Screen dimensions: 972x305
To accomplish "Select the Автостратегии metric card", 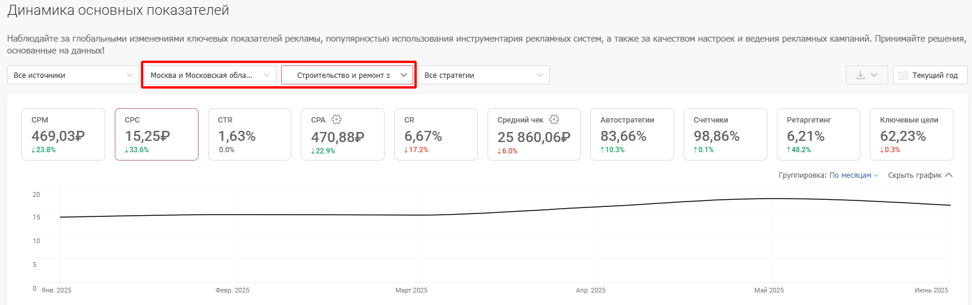I will (632, 134).
